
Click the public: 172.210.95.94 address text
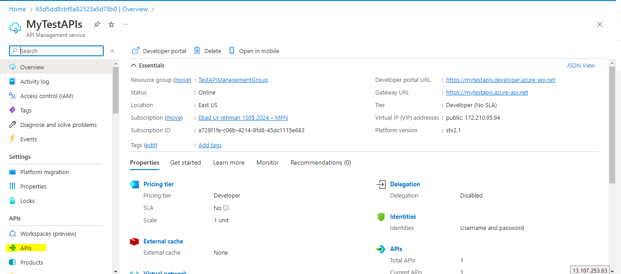tap(473, 117)
